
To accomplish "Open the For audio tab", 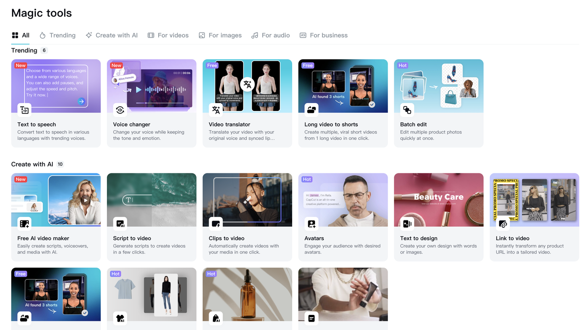I will pos(271,35).
